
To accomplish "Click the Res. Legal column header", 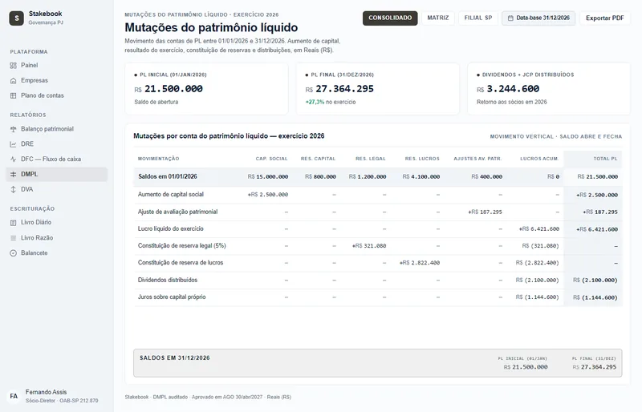I will click(x=371, y=159).
